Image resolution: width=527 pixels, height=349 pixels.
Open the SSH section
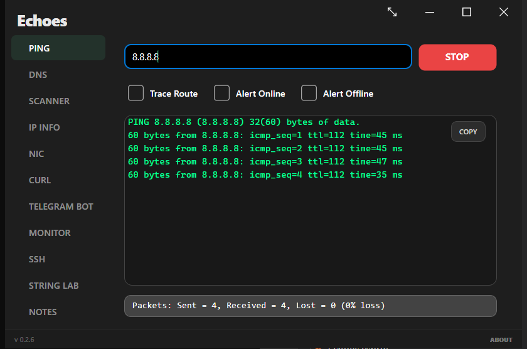click(37, 259)
